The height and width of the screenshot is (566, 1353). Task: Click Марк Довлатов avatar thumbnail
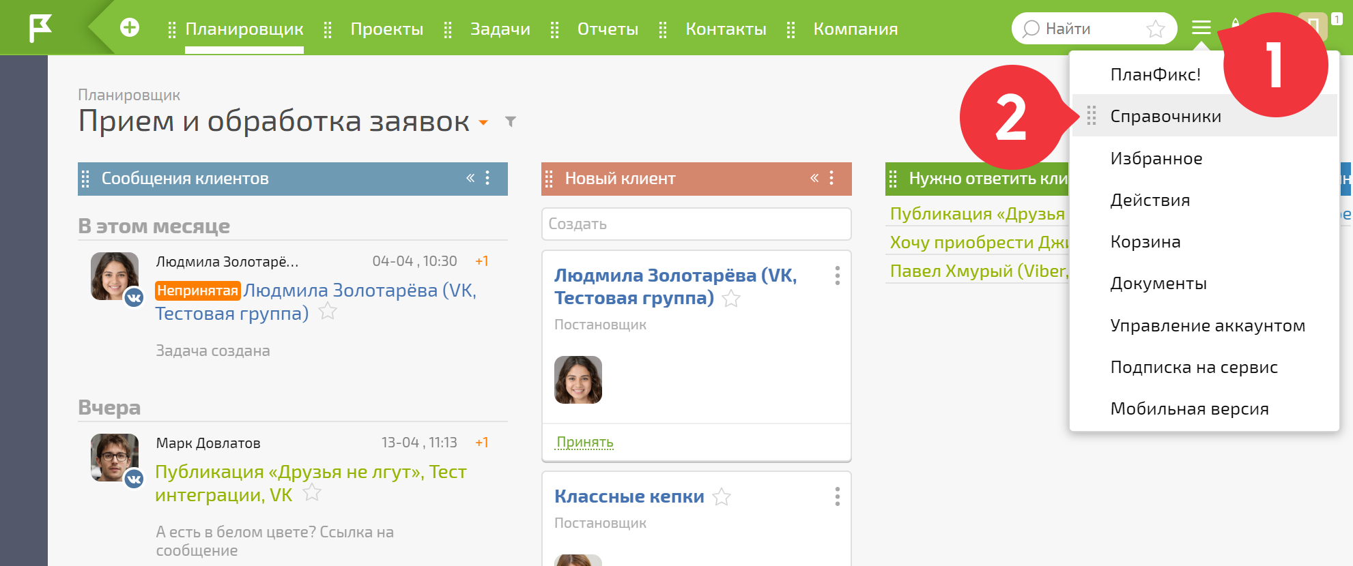click(x=115, y=458)
